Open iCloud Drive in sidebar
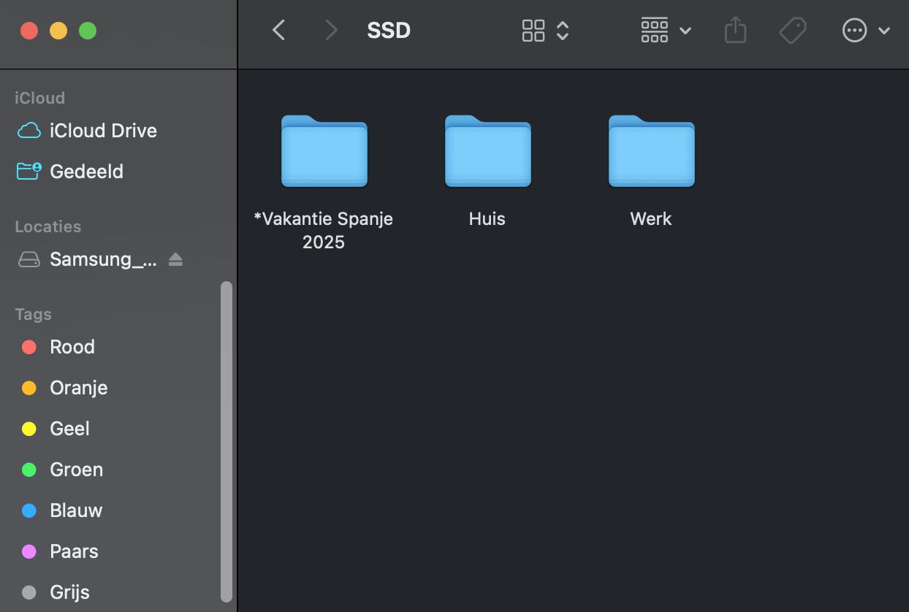This screenshot has width=909, height=612. click(x=103, y=131)
